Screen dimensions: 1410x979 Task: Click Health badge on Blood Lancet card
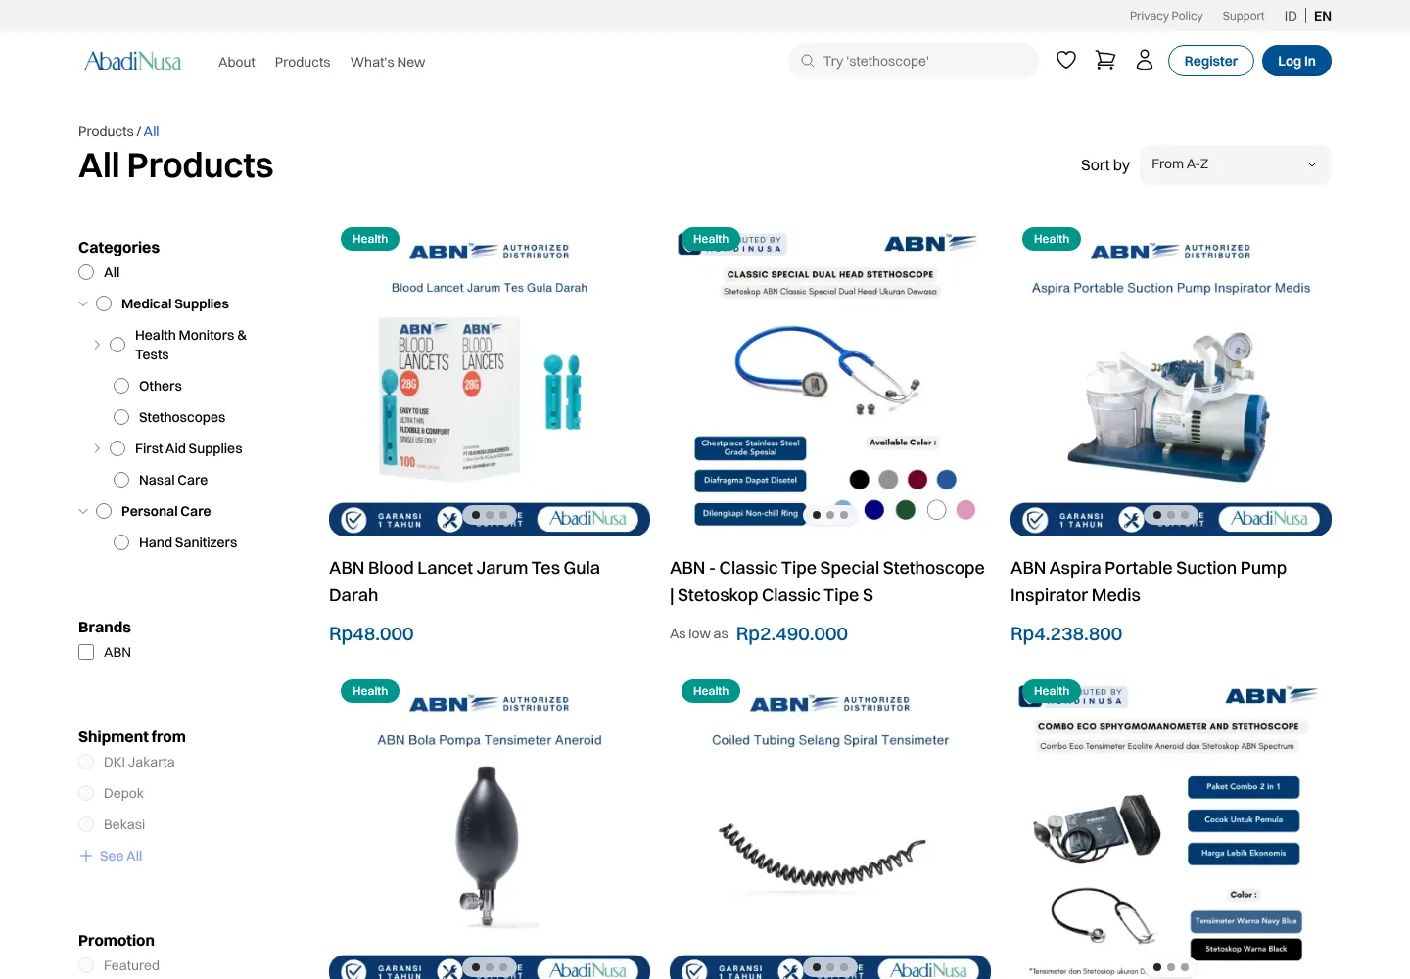pos(370,239)
